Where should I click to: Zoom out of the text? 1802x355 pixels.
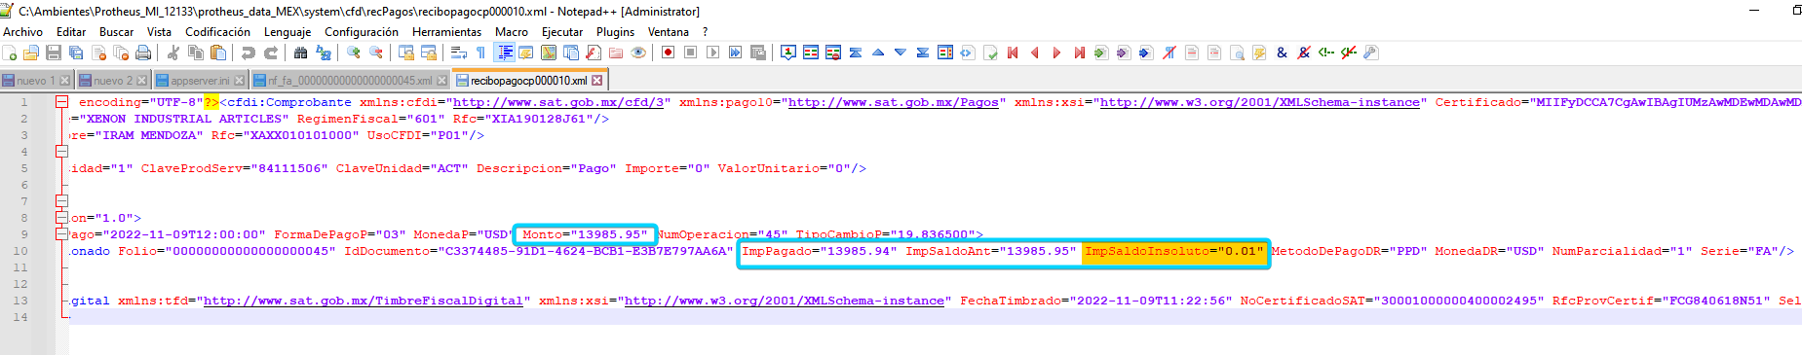375,53
